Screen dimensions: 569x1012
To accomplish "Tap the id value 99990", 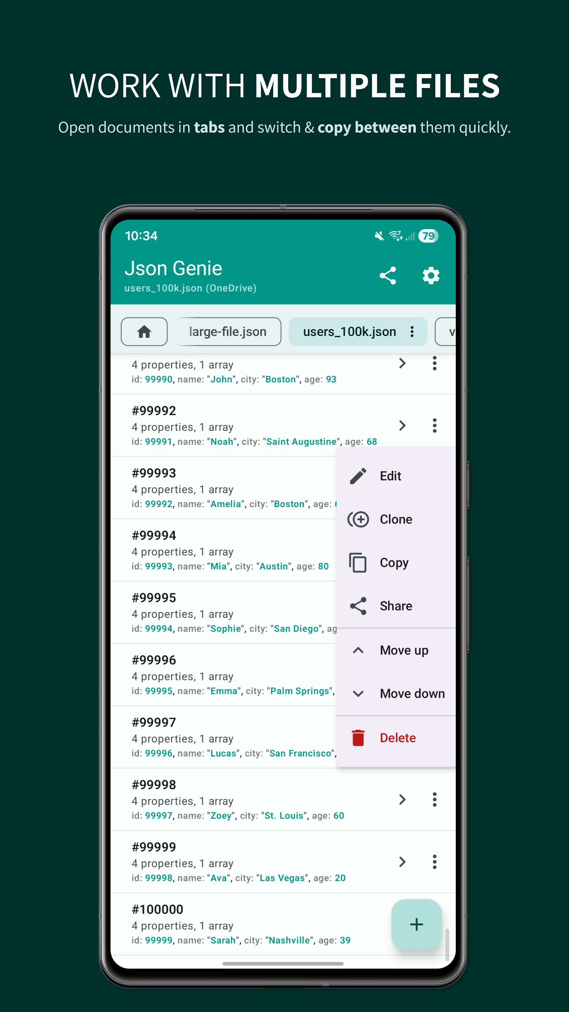I will pyautogui.click(x=159, y=379).
